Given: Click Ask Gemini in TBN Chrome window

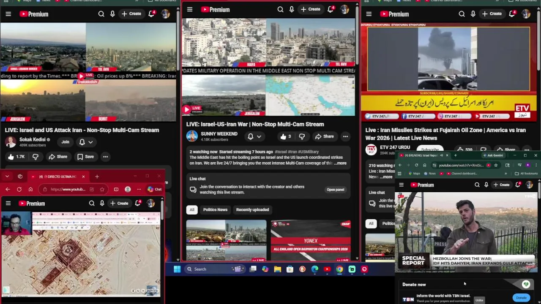Looking at the screenshot, I should coord(493,155).
